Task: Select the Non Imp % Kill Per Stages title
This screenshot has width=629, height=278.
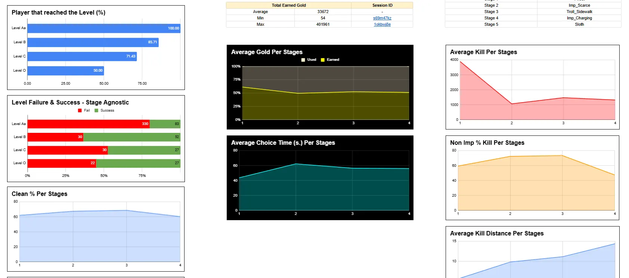Action: (487, 143)
